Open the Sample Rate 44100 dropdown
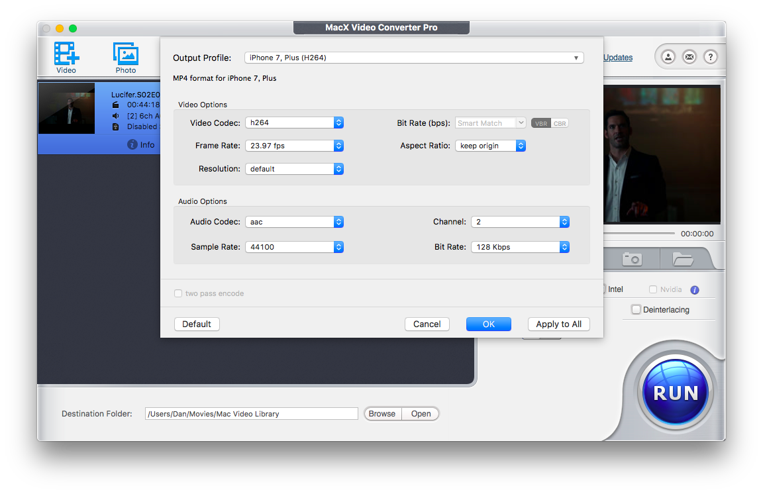The height and width of the screenshot is (494, 763). click(294, 247)
